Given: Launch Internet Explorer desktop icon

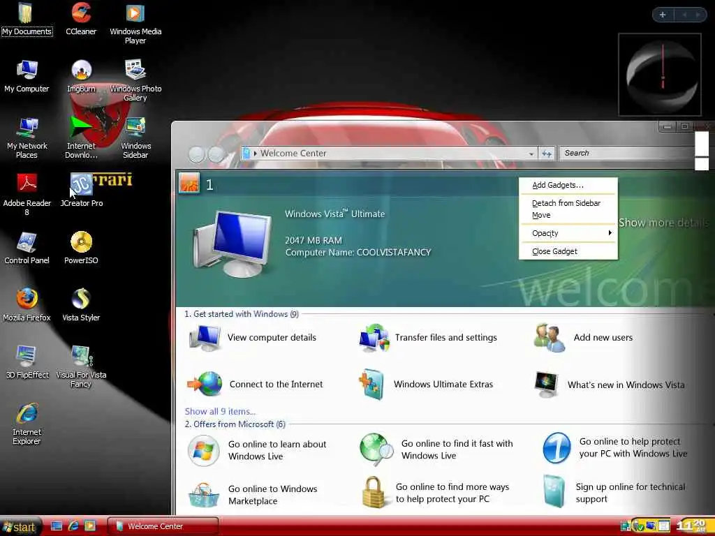Looking at the screenshot, I should pyautogui.click(x=27, y=424).
